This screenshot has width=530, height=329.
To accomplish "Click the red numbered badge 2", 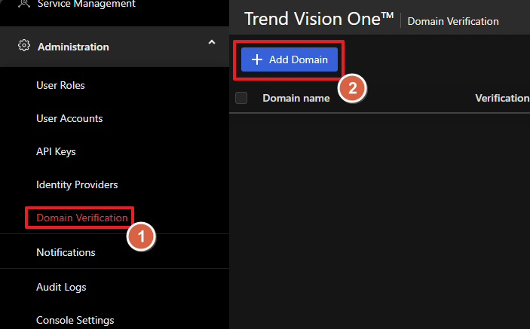I will tap(351, 87).
